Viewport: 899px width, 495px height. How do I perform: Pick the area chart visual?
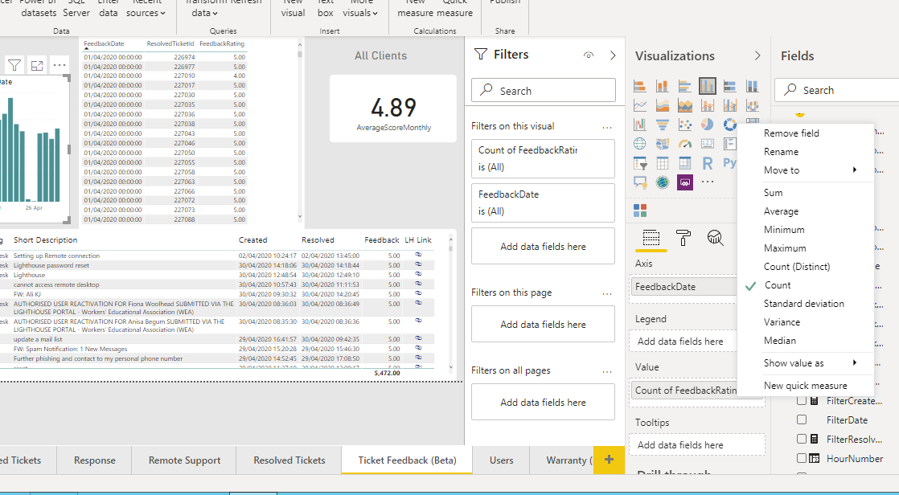click(663, 105)
